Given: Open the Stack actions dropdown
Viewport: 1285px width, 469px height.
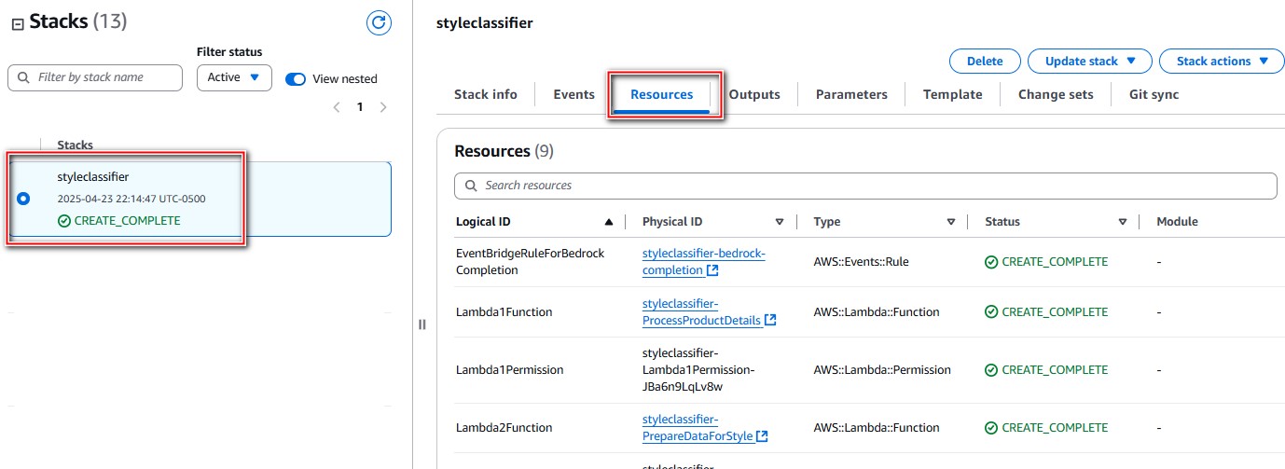Looking at the screenshot, I should point(1222,61).
